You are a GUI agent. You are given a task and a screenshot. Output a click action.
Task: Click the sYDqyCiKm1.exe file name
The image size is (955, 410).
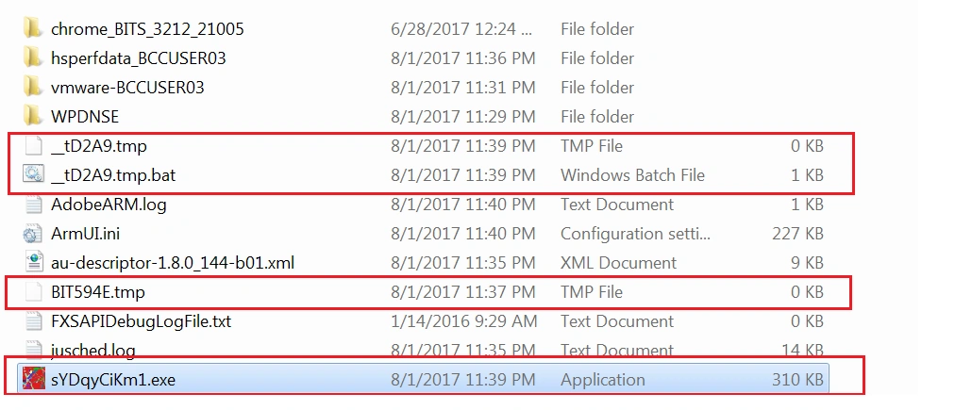(x=113, y=380)
